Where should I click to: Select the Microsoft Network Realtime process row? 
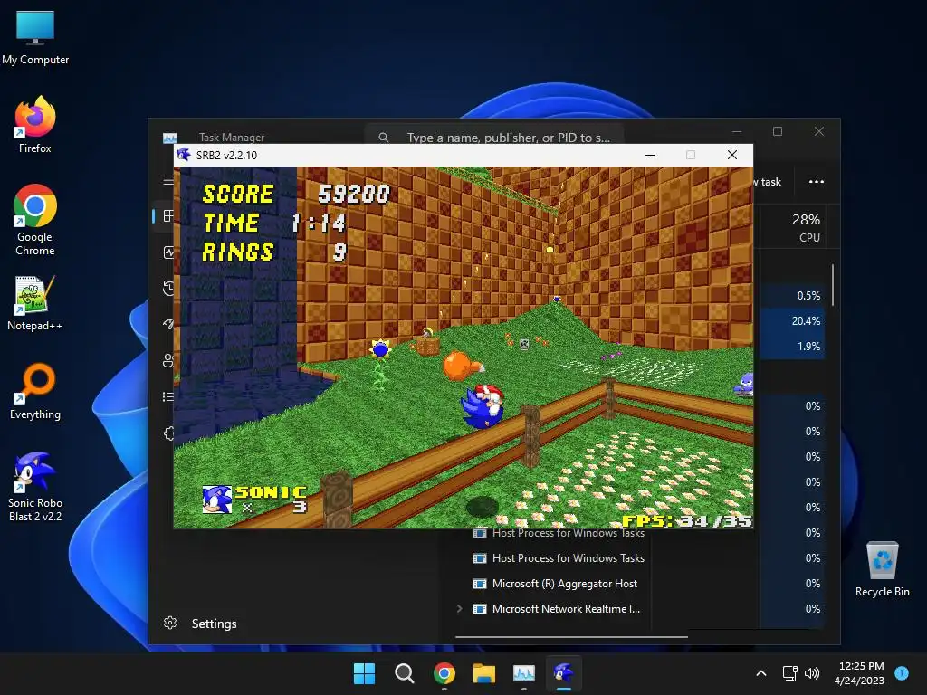566,609
